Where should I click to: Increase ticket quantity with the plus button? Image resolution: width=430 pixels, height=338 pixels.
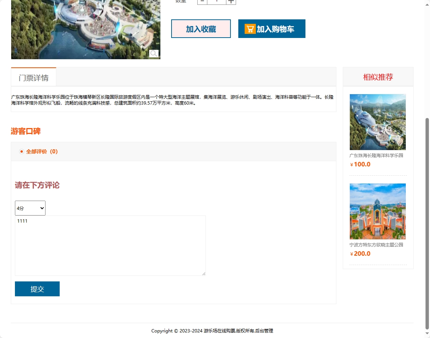point(231,1)
